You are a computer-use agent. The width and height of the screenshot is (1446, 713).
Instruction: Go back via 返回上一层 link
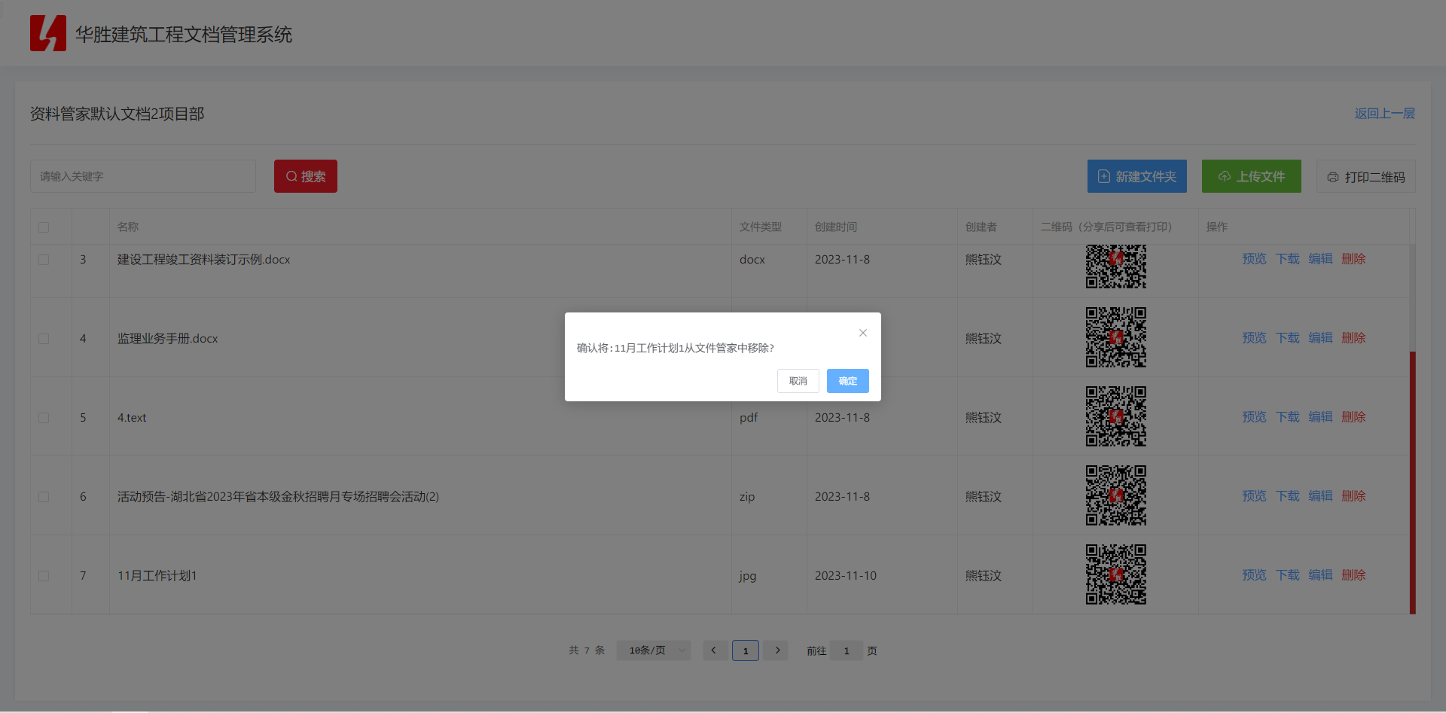(1385, 114)
